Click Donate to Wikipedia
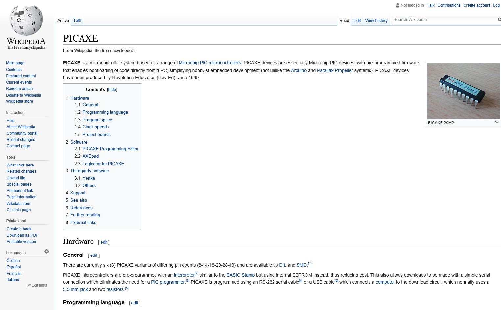The image size is (501, 310). point(24,95)
